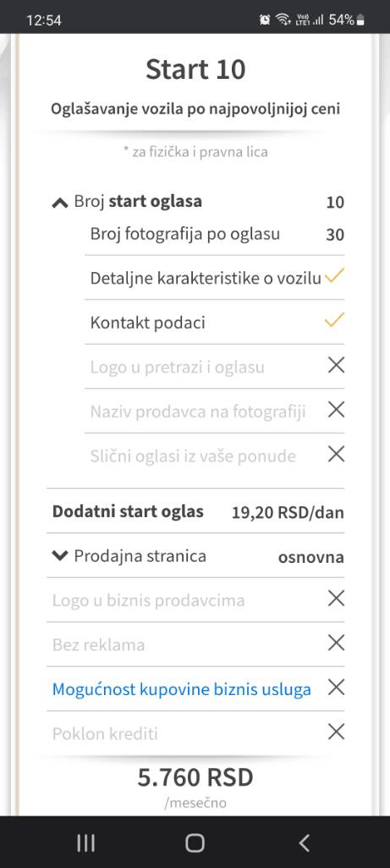Tap the X beside Bez reklama
The image size is (390, 868).
(x=336, y=643)
